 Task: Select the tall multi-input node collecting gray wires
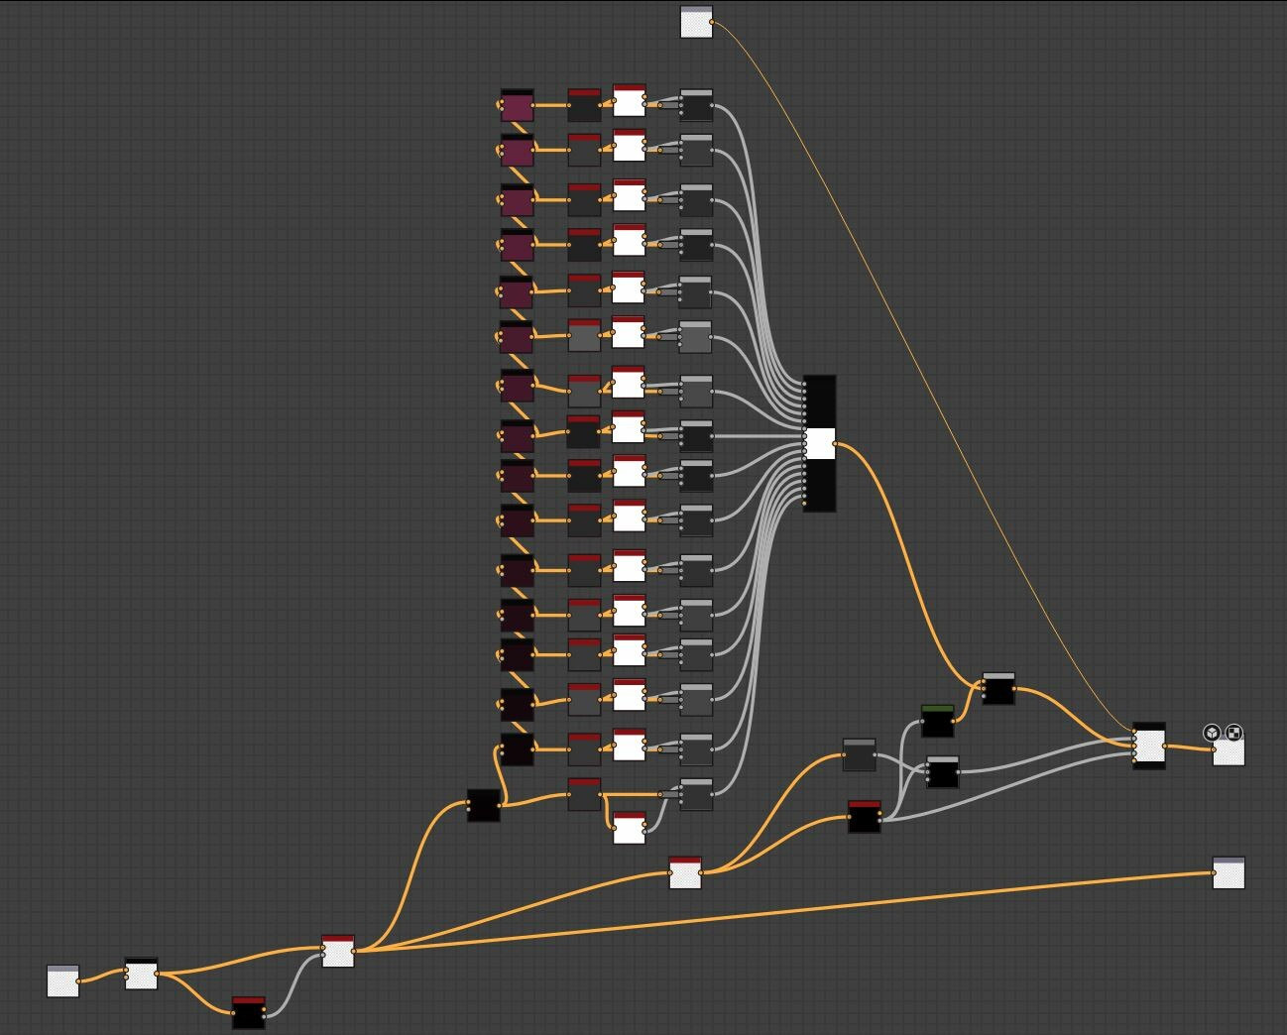coord(819,443)
